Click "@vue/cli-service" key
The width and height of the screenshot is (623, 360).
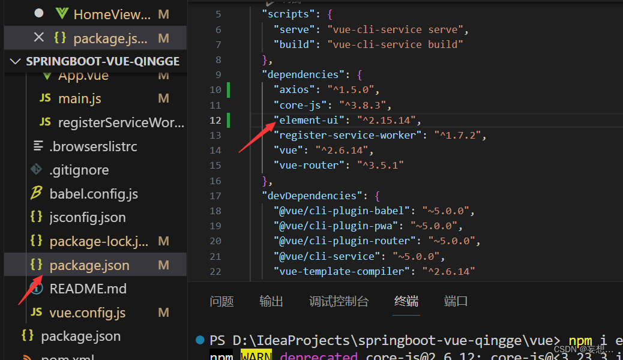327,256
